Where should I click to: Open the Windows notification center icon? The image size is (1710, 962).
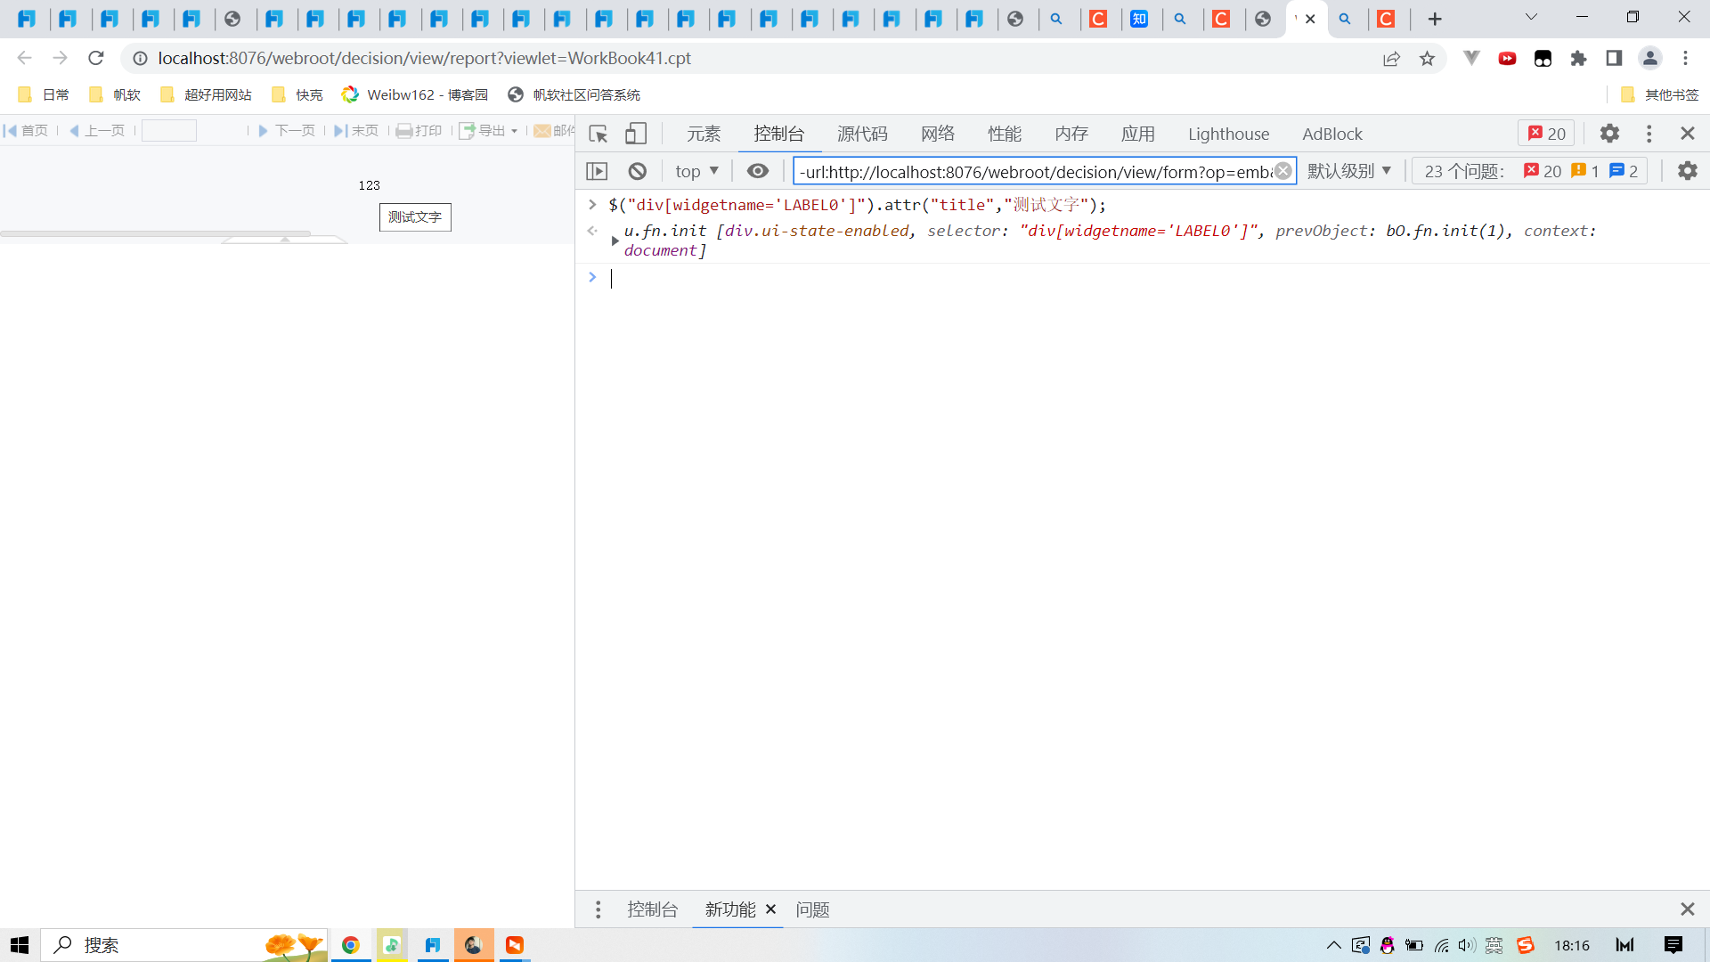pyautogui.click(x=1673, y=945)
